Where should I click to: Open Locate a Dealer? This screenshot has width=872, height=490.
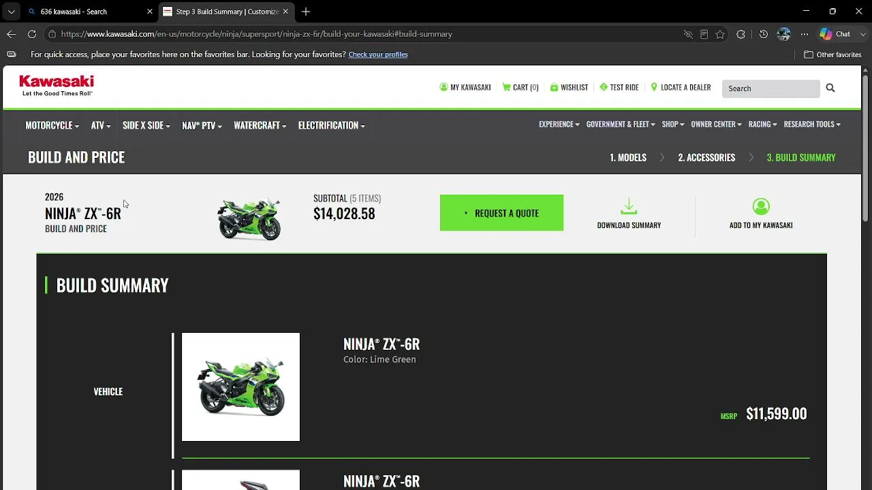[x=681, y=87]
